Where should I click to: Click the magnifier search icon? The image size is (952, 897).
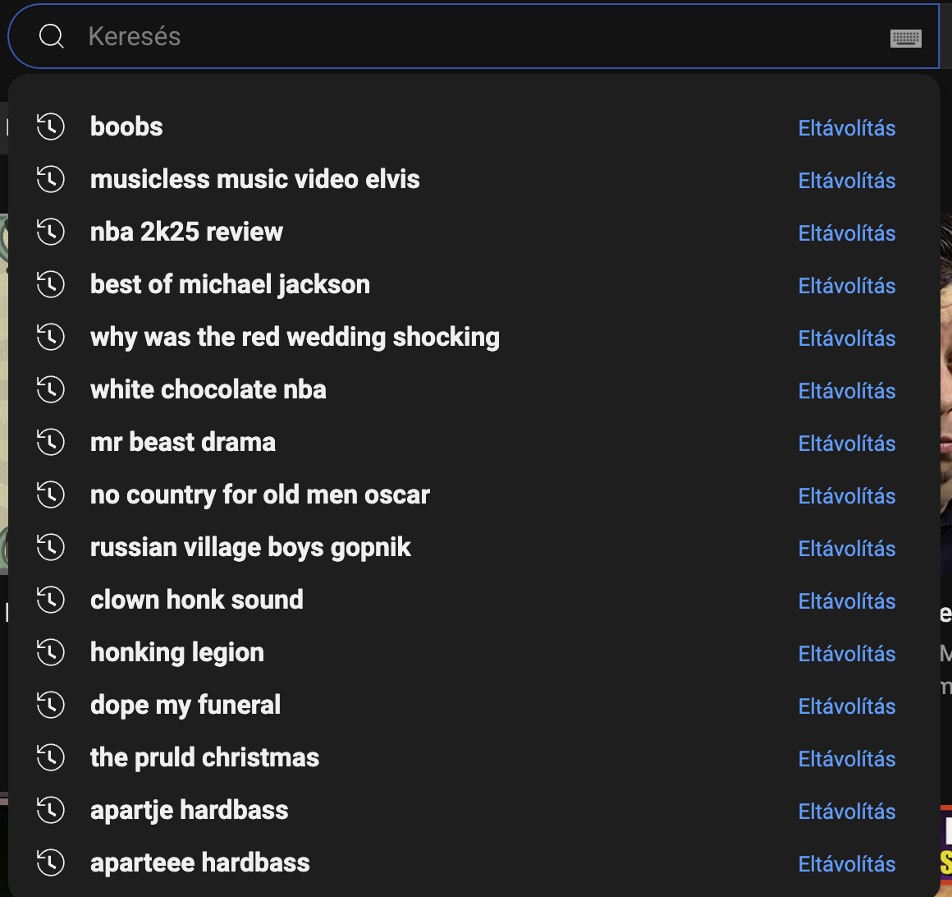(52, 36)
